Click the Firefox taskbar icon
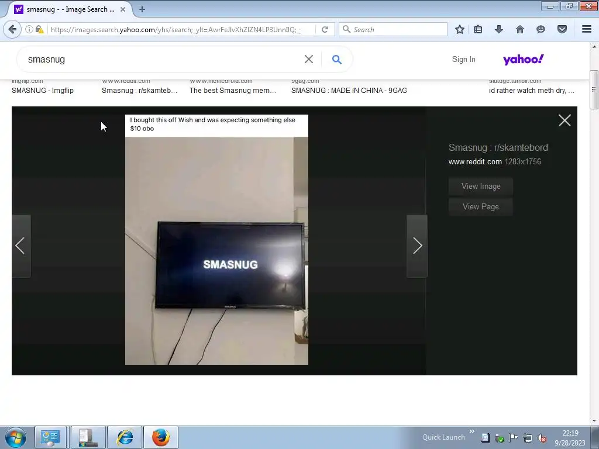The width and height of the screenshot is (599, 449). pyautogui.click(x=160, y=437)
